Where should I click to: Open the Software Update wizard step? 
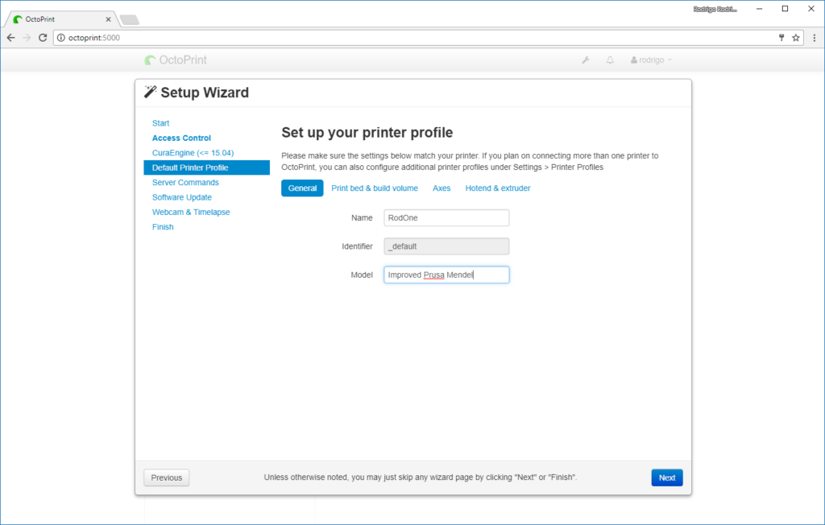(x=182, y=197)
